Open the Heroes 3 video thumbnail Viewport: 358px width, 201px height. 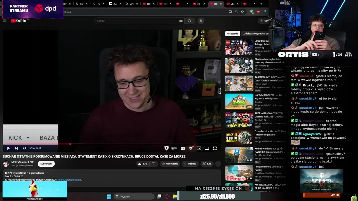[x=239, y=138]
